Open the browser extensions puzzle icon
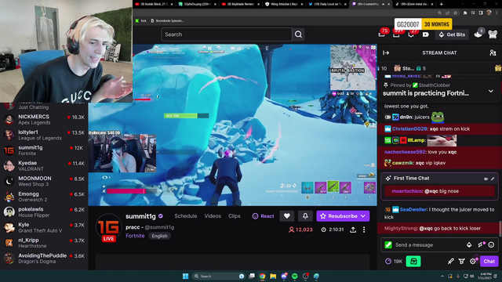 465,13
